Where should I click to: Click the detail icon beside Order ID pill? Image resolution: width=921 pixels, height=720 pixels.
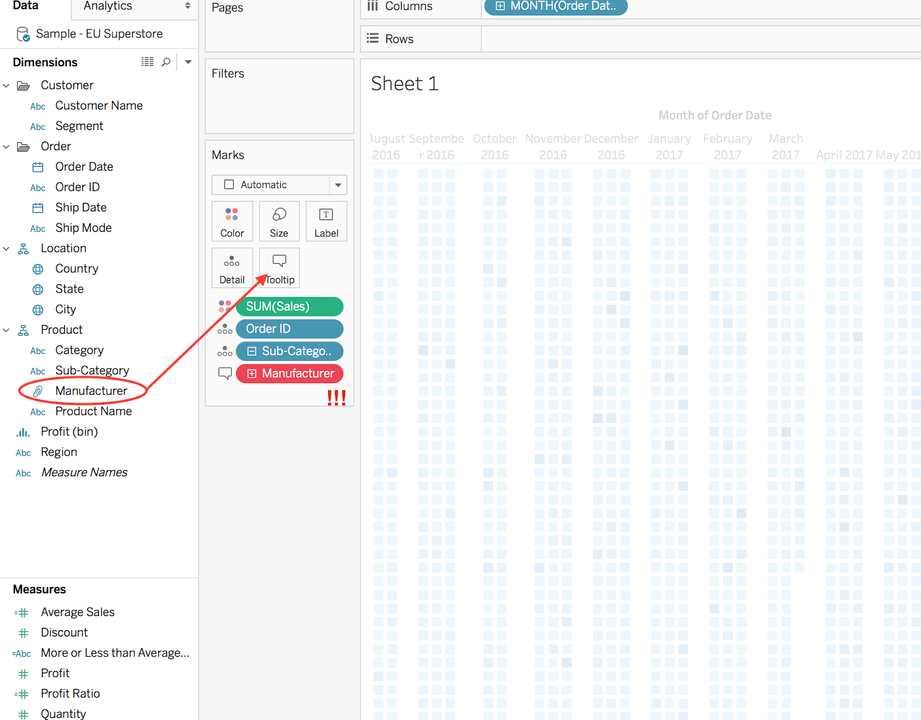pyautogui.click(x=224, y=329)
